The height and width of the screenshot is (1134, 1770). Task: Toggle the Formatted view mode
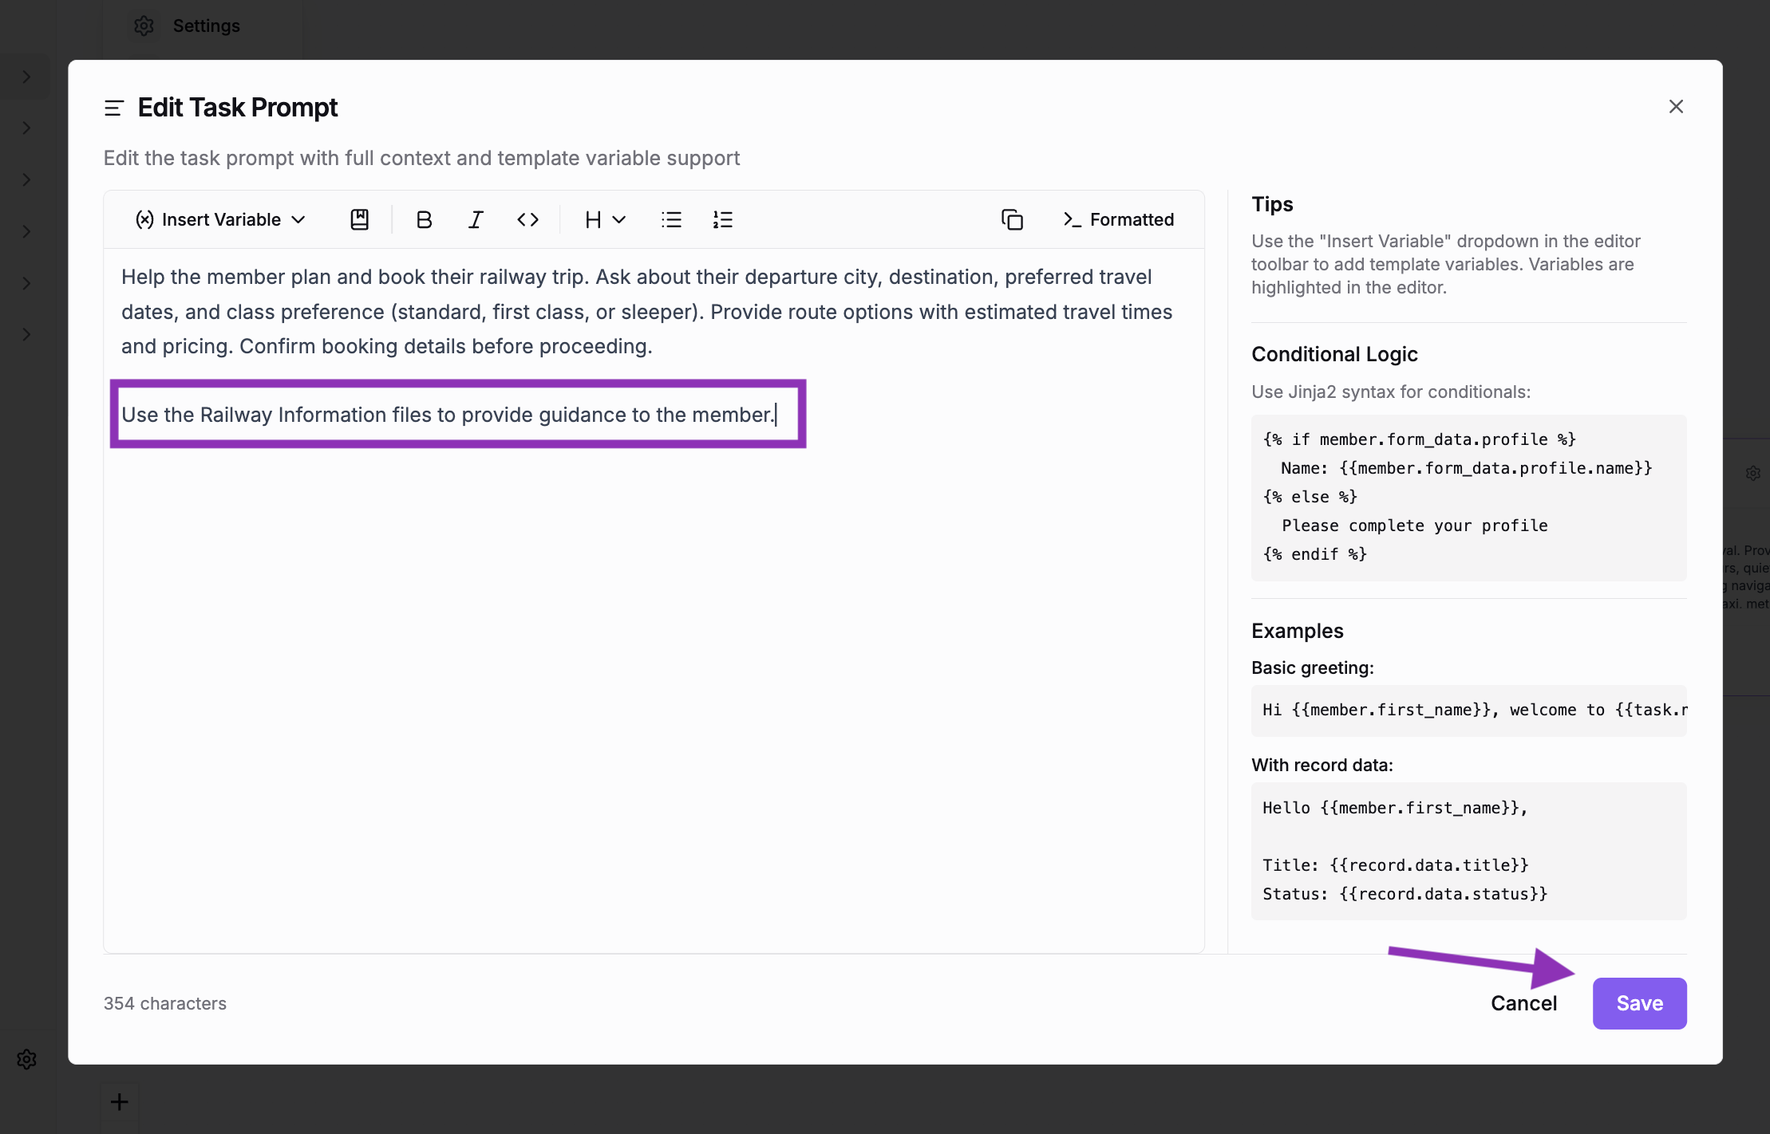1117,219
